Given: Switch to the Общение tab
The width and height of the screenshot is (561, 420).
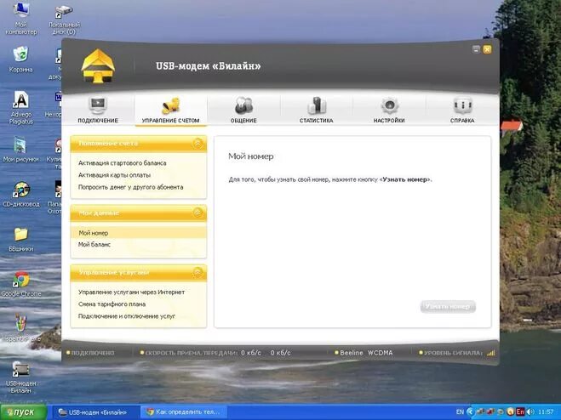Looking at the screenshot, I should coord(243,110).
